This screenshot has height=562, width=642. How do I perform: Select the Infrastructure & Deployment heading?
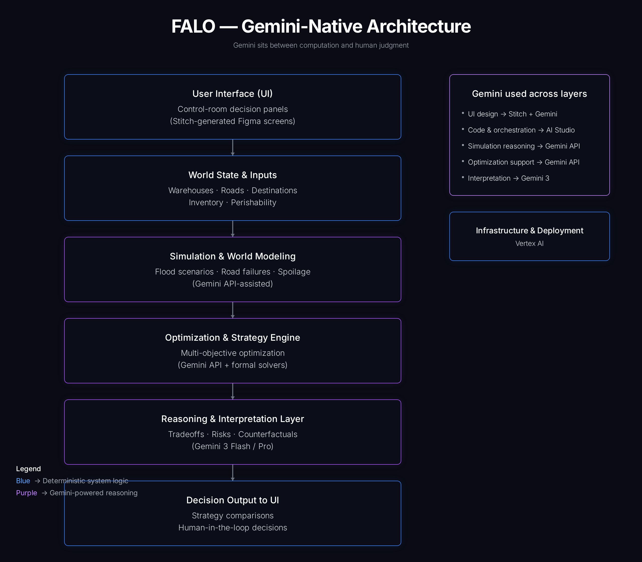point(529,231)
